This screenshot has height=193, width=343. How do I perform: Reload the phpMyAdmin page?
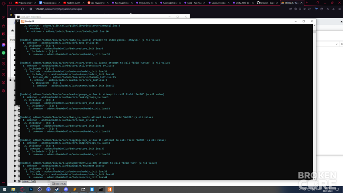[x=22, y=9]
